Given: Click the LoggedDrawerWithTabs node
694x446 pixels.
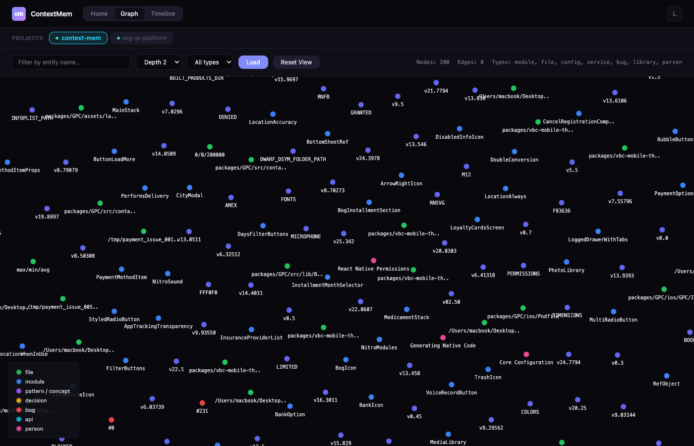Looking at the screenshot, I should tap(598, 231).
